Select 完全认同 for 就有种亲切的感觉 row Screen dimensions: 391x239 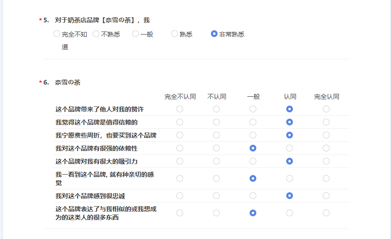click(x=326, y=178)
